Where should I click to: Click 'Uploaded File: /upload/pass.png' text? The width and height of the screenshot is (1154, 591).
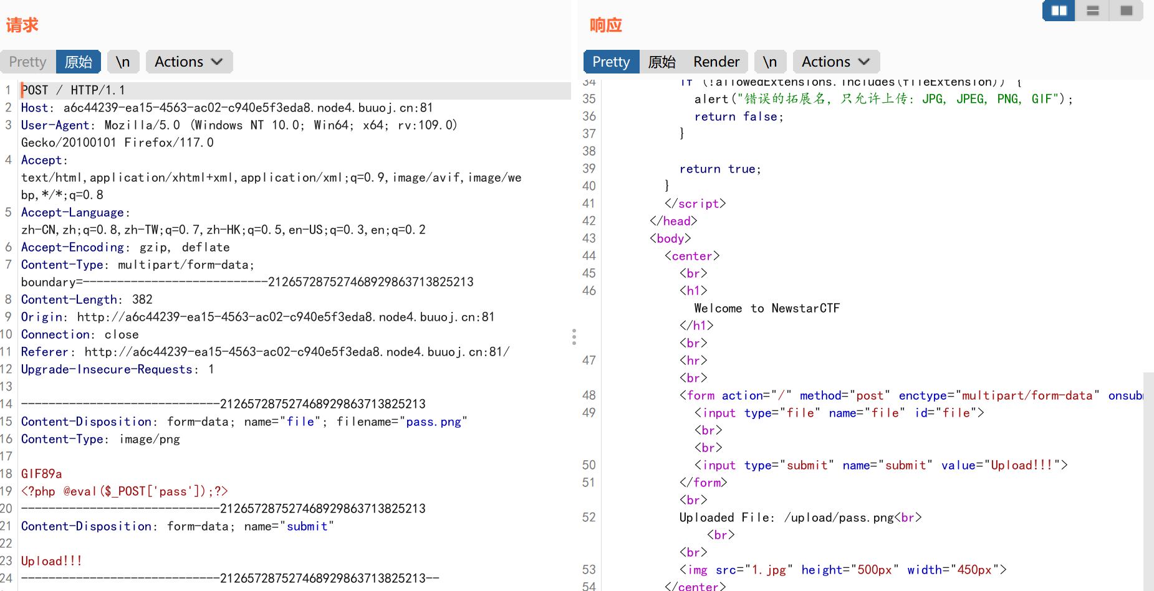click(x=787, y=518)
